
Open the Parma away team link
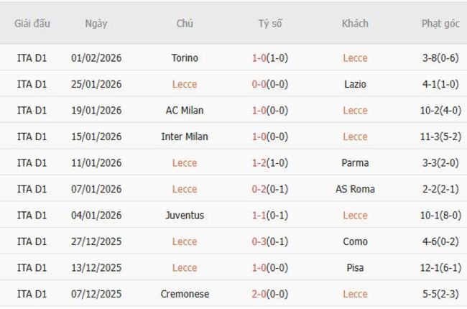355,163
